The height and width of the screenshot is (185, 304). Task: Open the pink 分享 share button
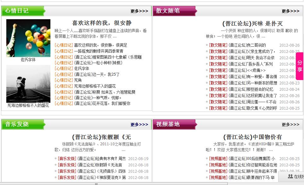pyautogui.click(x=300, y=66)
